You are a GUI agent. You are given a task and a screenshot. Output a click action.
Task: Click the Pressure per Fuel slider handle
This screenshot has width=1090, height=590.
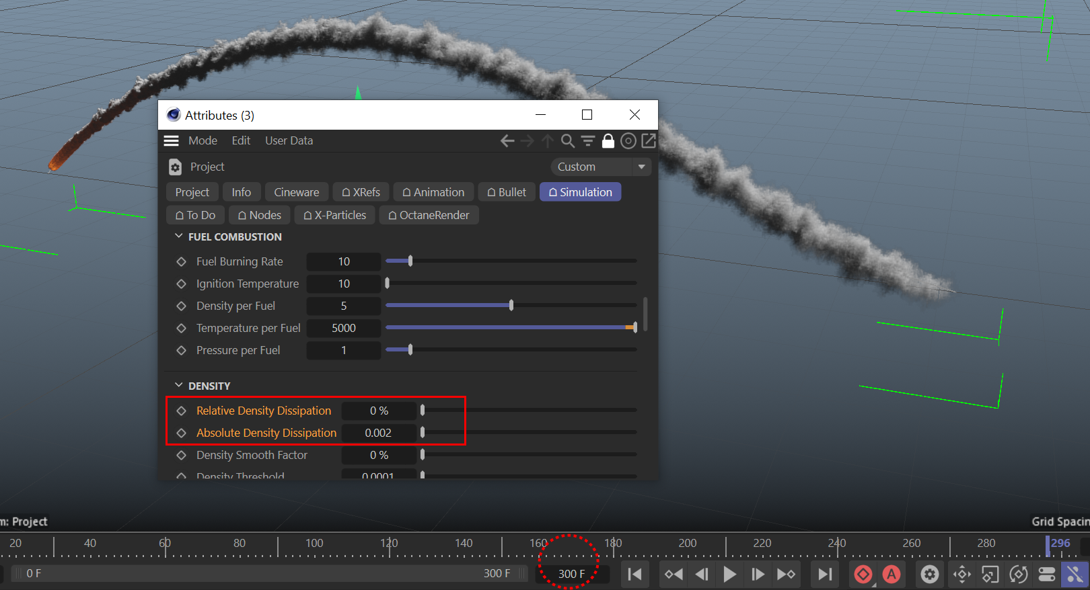coord(410,350)
